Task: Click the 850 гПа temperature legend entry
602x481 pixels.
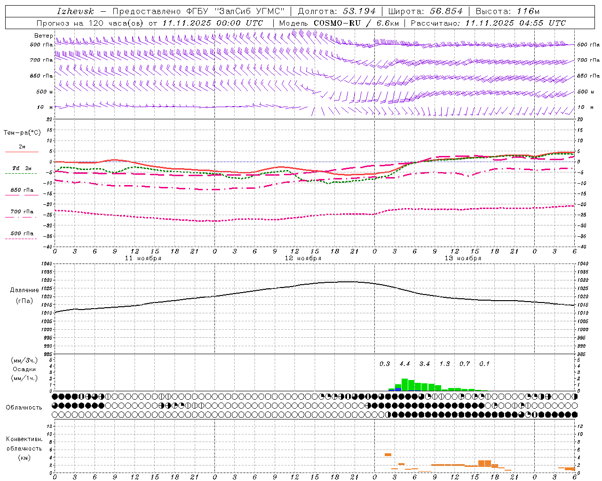Action: 22,190
